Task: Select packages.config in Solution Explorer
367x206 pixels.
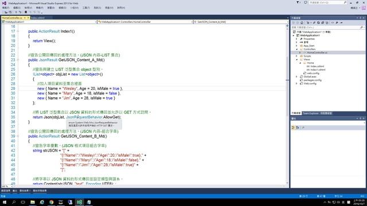Action: click(x=313, y=80)
